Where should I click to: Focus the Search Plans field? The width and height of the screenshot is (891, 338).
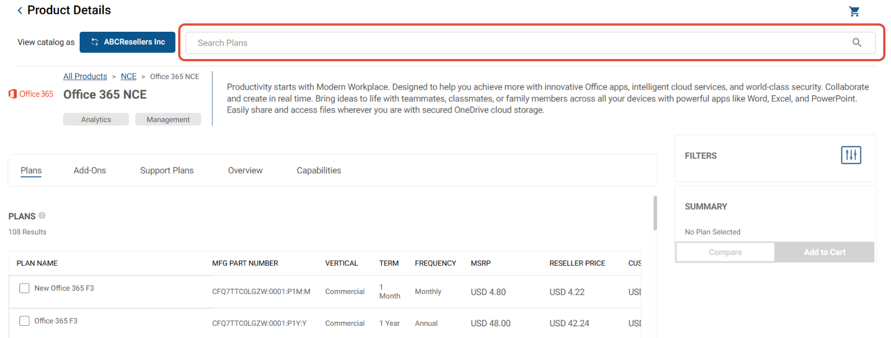tap(530, 43)
